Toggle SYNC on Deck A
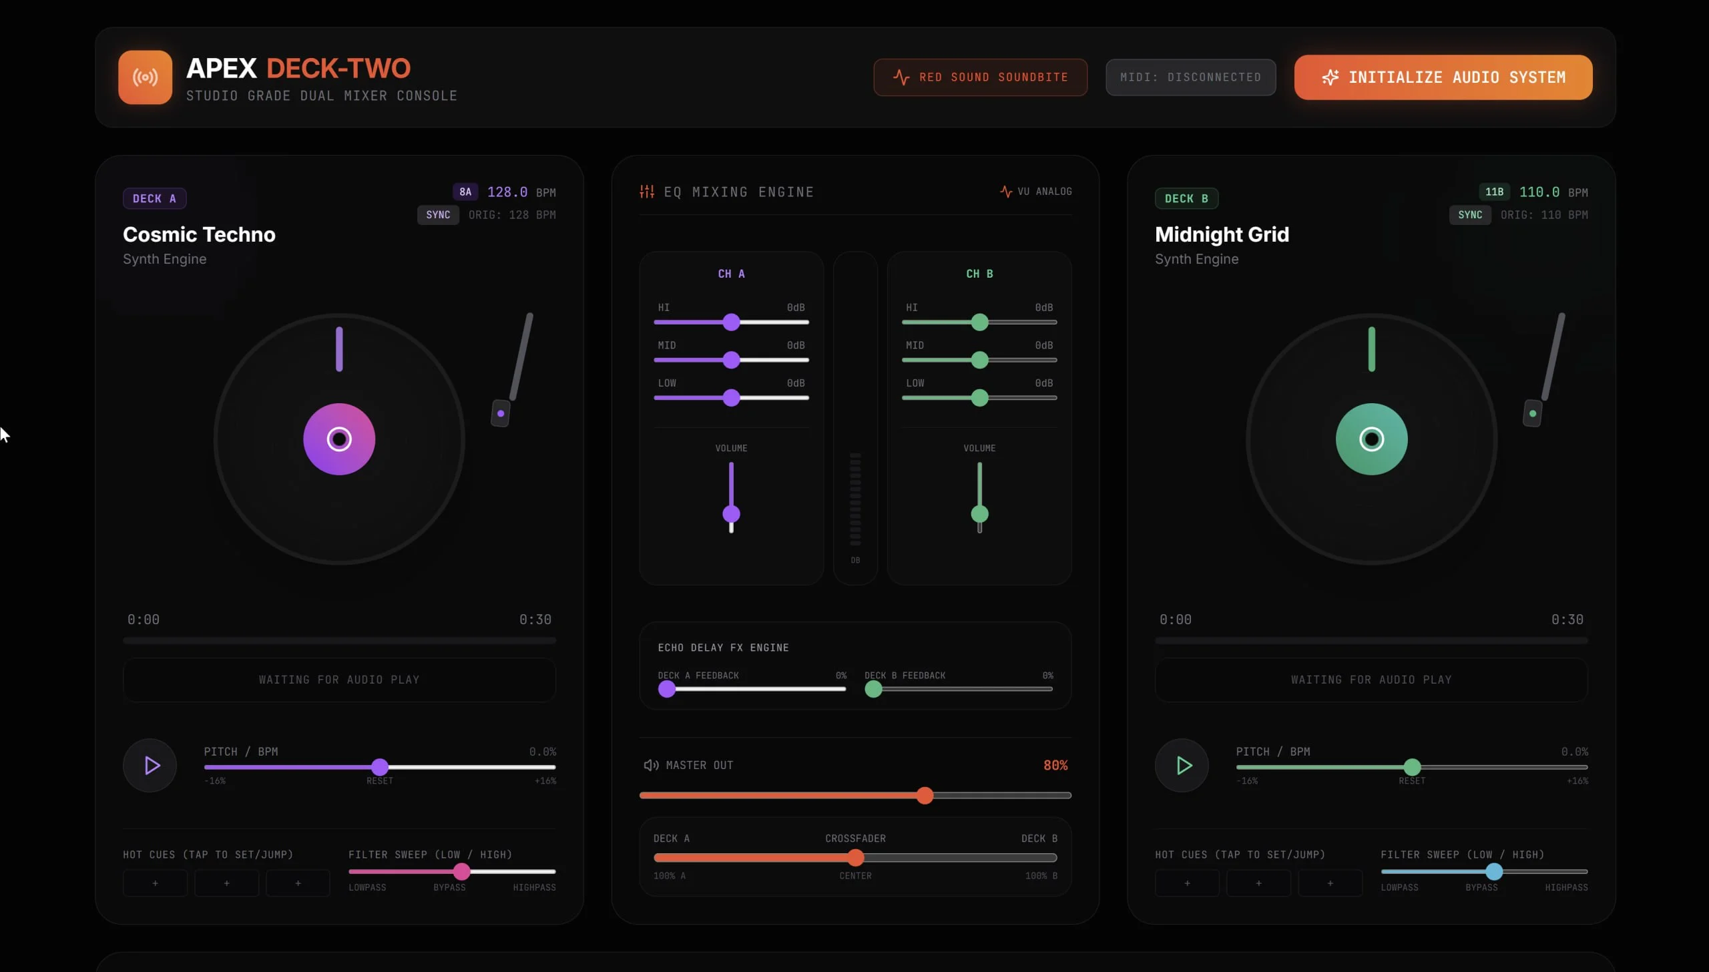The image size is (1709, 972). (x=438, y=215)
